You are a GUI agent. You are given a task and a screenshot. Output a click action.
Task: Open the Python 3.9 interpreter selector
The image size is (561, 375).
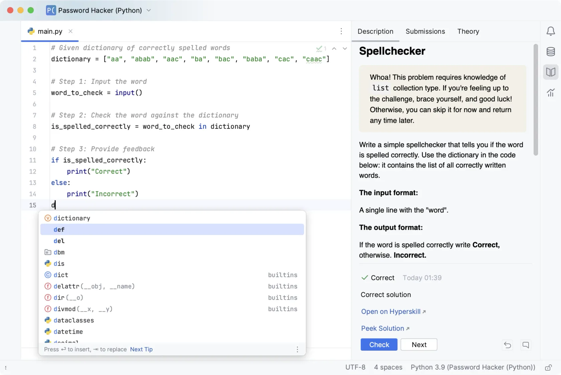click(x=473, y=367)
